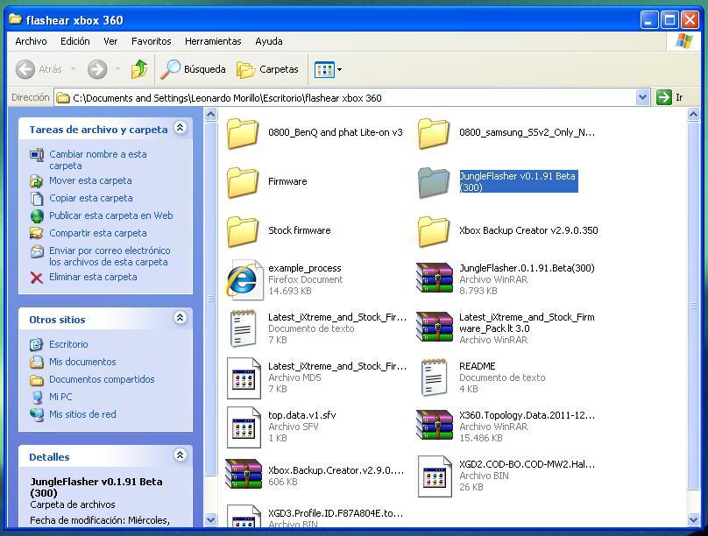708x536 pixels.
Task: Select the top.data.v1.sfv file icon
Action: coord(244,427)
